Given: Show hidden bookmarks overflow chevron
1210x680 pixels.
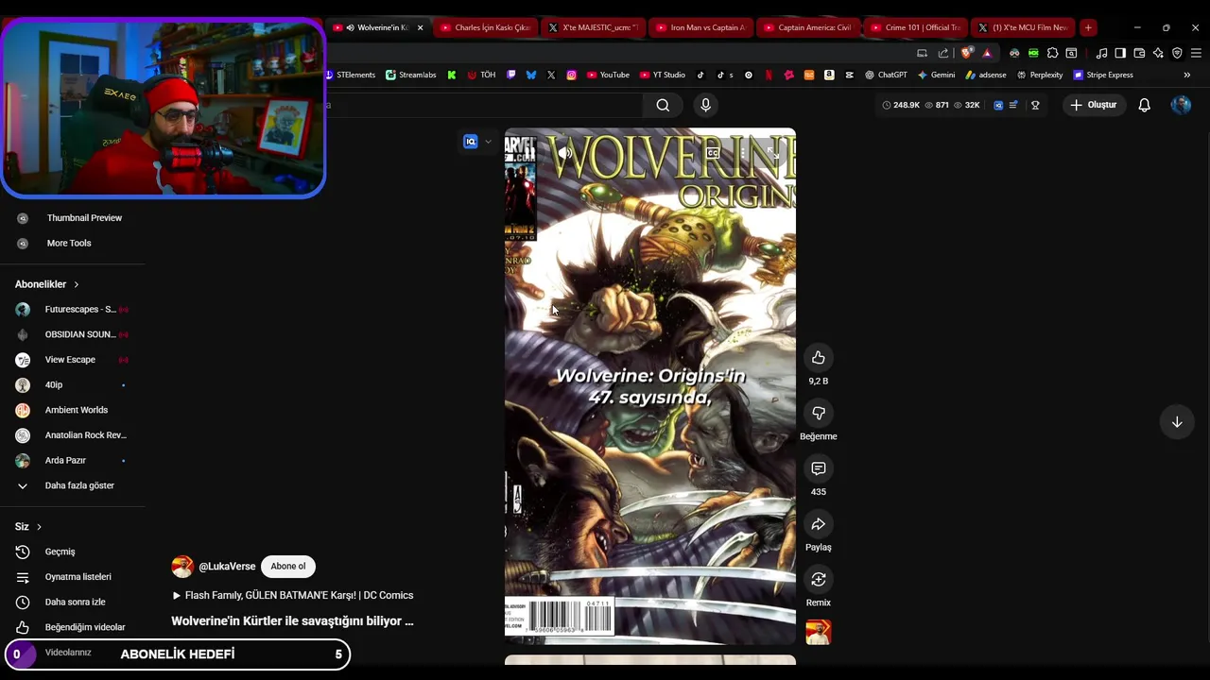Looking at the screenshot, I should click(1187, 75).
